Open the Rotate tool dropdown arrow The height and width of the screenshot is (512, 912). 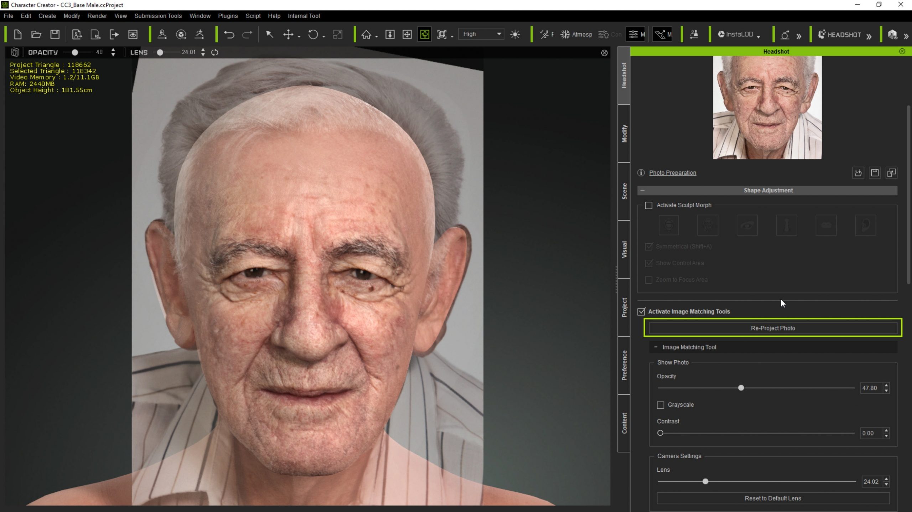pyautogui.click(x=323, y=36)
